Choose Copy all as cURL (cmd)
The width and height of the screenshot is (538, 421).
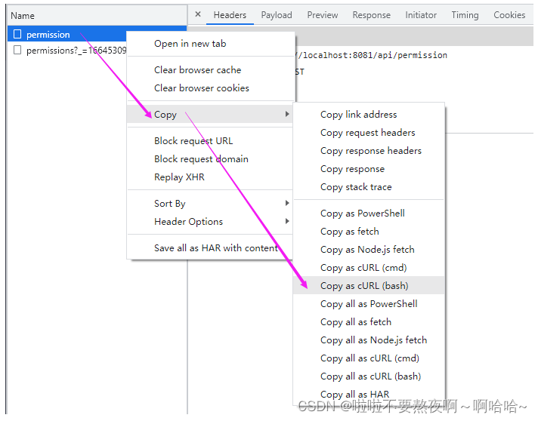tap(369, 358)
